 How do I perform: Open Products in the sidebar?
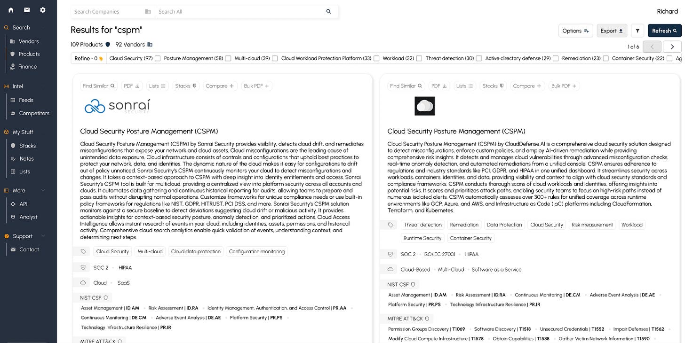tap(29, 54)
